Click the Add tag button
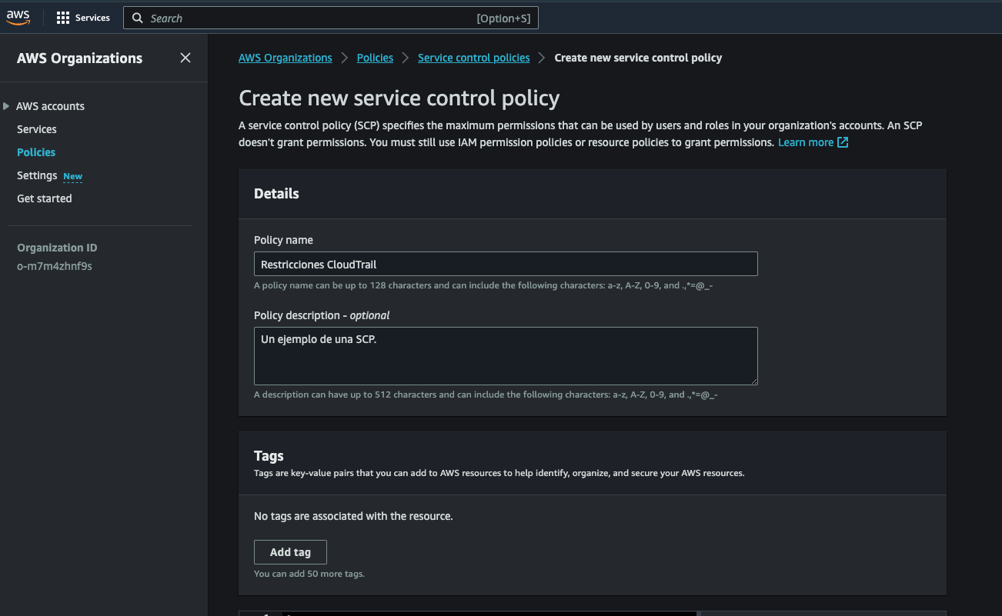Screen dimensions: 1002x616 (290, 552)
